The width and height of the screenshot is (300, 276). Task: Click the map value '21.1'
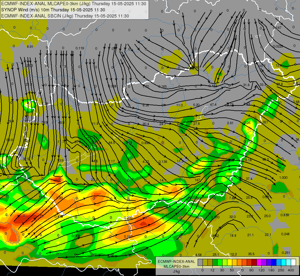[250, 235]
